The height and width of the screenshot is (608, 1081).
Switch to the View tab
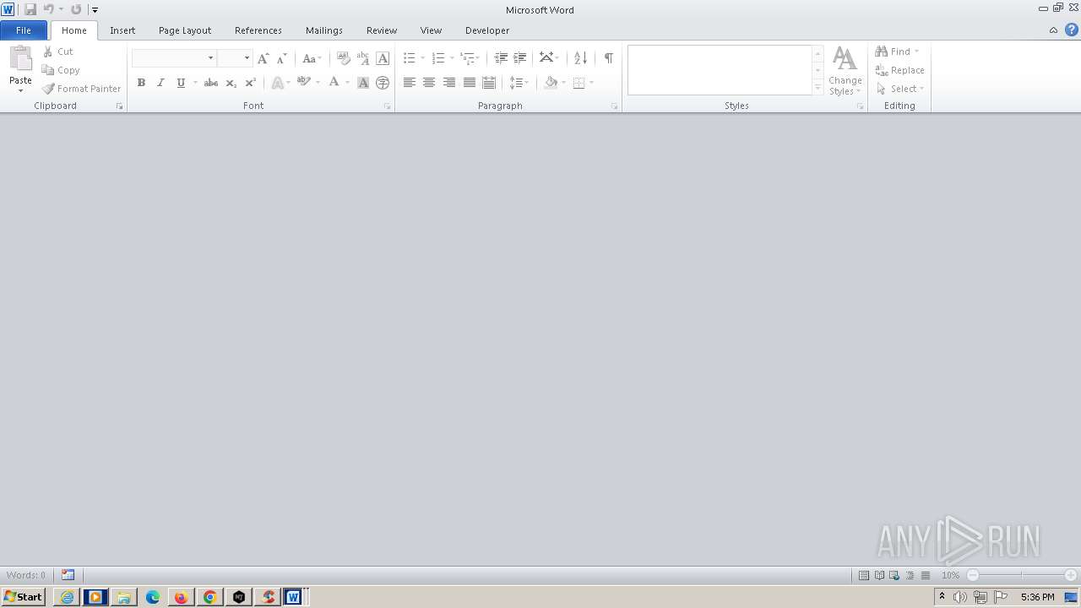[x=431, y=30]
